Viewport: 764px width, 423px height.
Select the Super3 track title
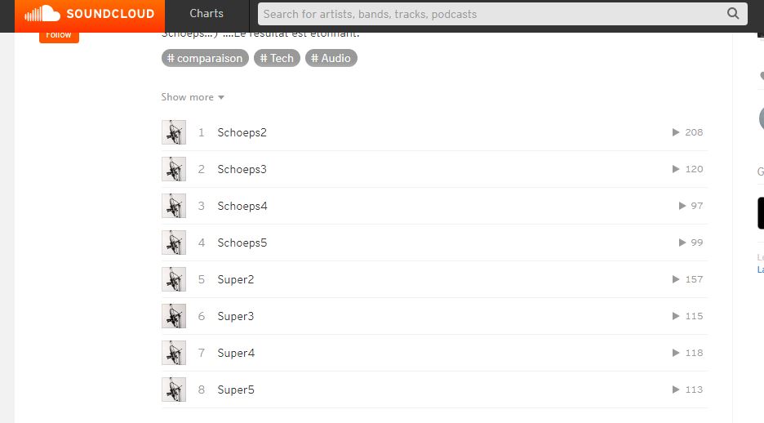pos(236,316)
